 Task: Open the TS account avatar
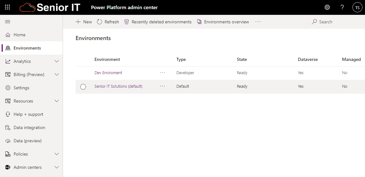pos(357,8)
